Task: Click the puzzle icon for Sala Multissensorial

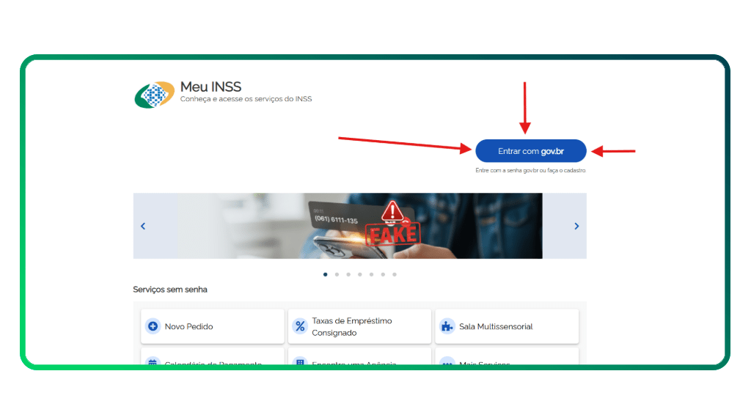Action: click(x=447, y=326)
